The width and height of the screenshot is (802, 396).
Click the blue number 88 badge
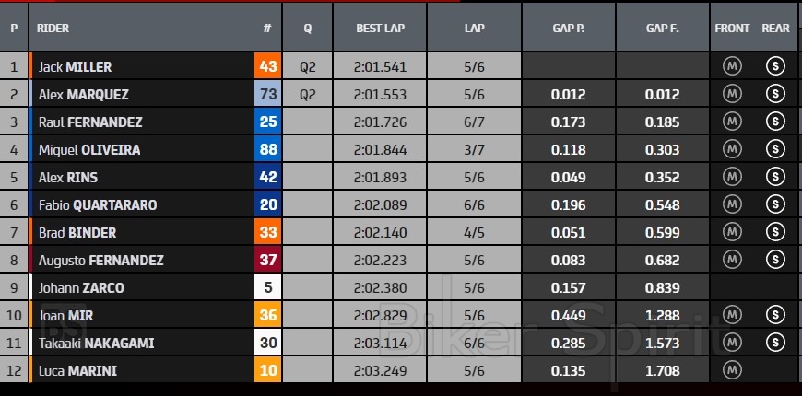(267, 149)
